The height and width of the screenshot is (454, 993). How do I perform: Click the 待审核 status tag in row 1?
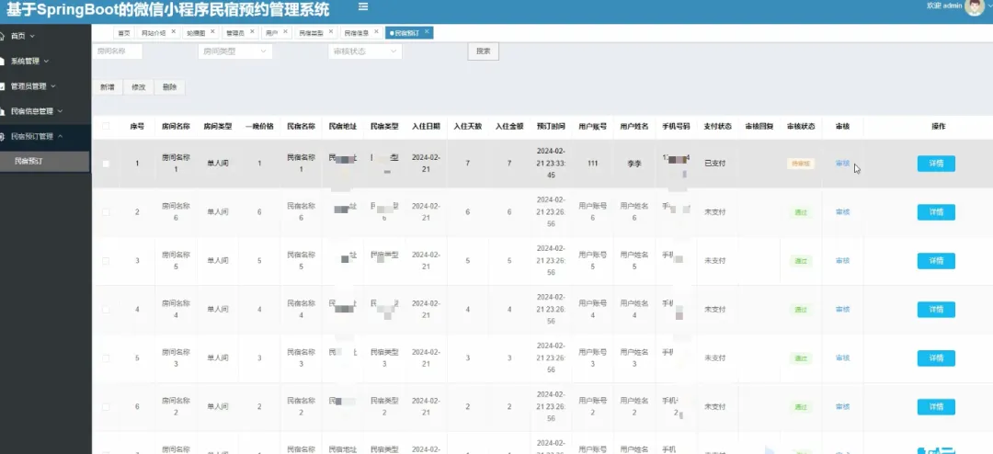[801, 164]
